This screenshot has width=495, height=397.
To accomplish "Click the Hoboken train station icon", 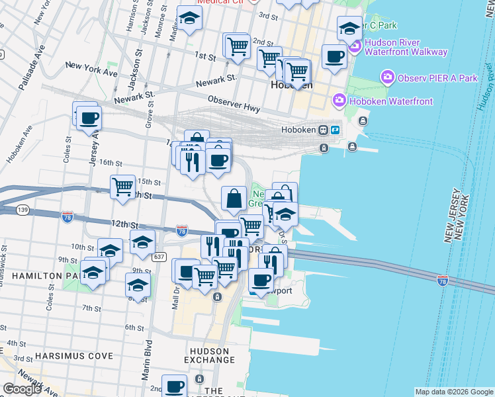I will pyautogui.click(x=323, y=130).
